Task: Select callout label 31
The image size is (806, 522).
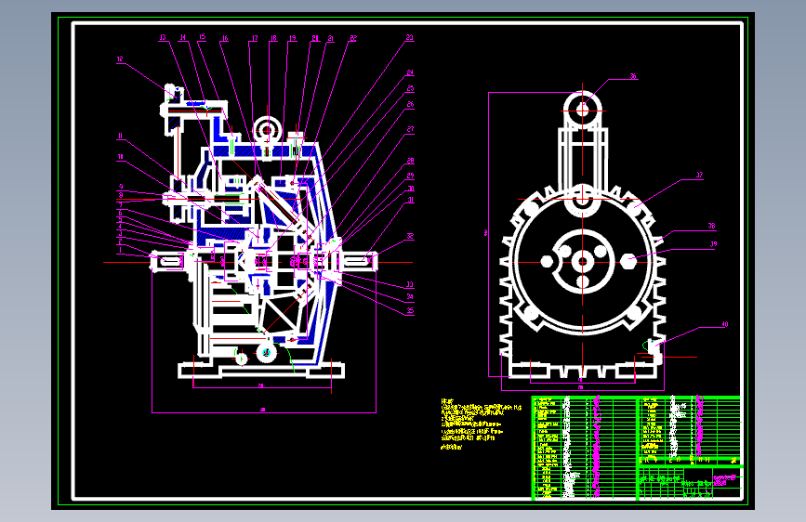Action: click(410, 201)
